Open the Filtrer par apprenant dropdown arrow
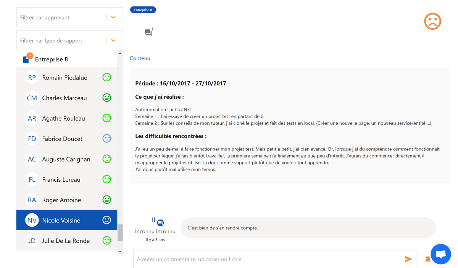458x268 pixels. (113, 18)
